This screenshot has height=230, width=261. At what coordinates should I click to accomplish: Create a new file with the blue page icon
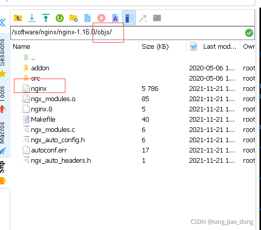88,18
